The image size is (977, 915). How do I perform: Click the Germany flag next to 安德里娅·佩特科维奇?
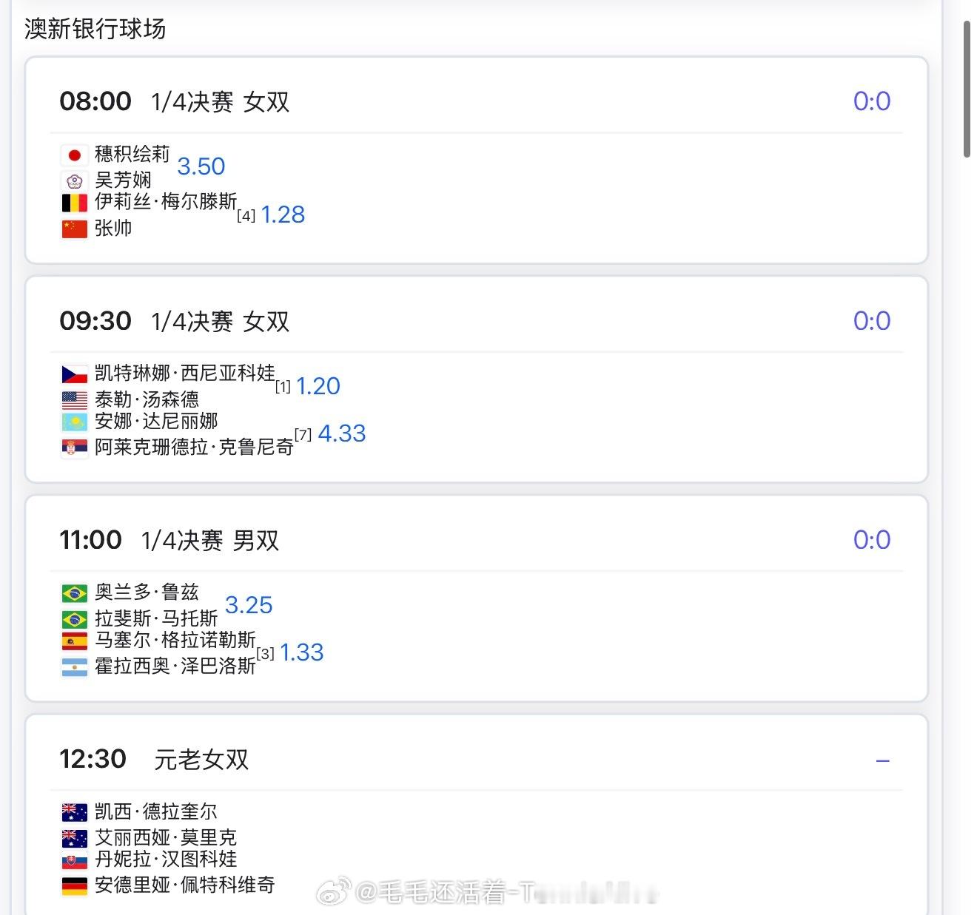(73, 885)
